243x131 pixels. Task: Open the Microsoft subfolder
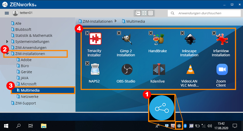(x=27, y=84)
